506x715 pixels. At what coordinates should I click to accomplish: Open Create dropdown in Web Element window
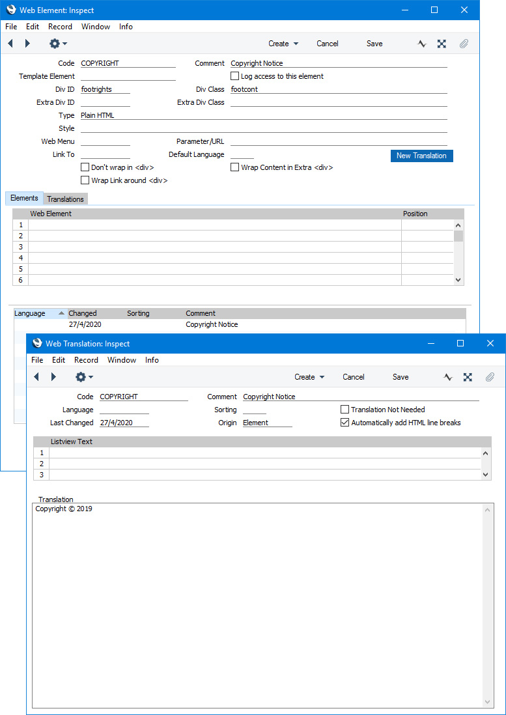[x=283, y=44]
